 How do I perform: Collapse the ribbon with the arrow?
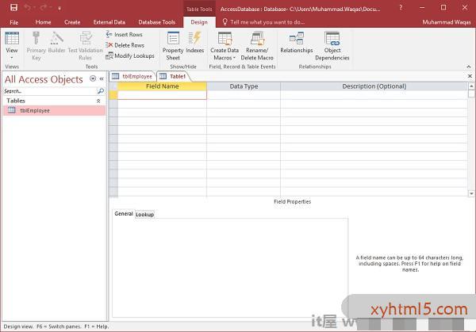[469, 67]
